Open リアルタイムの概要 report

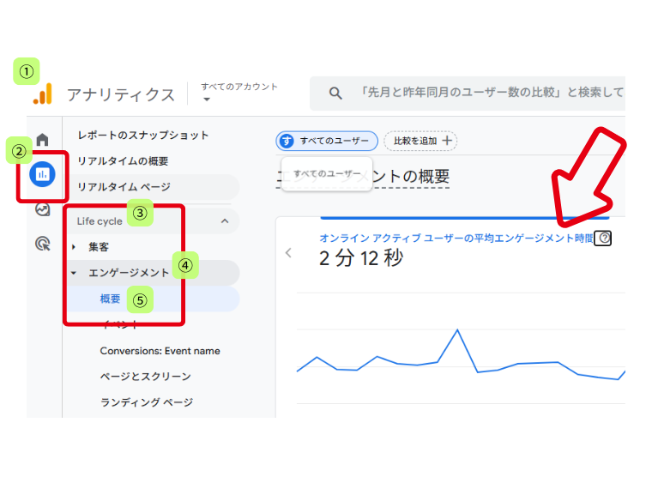123,161
